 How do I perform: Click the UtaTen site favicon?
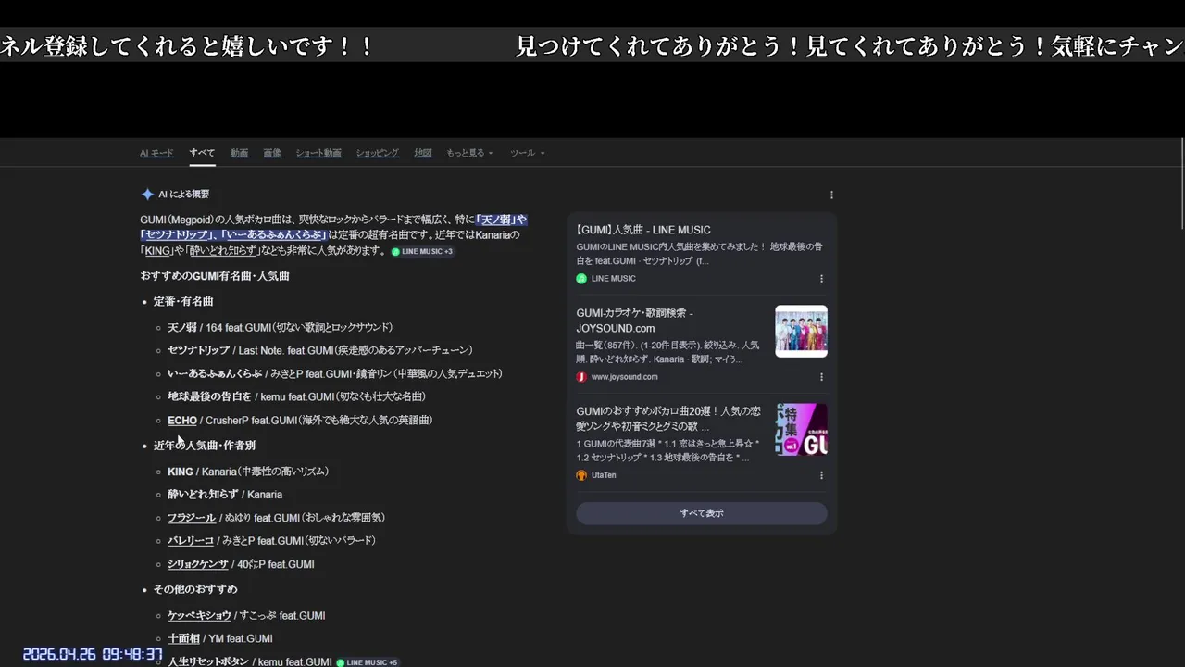tap(581, 475)
